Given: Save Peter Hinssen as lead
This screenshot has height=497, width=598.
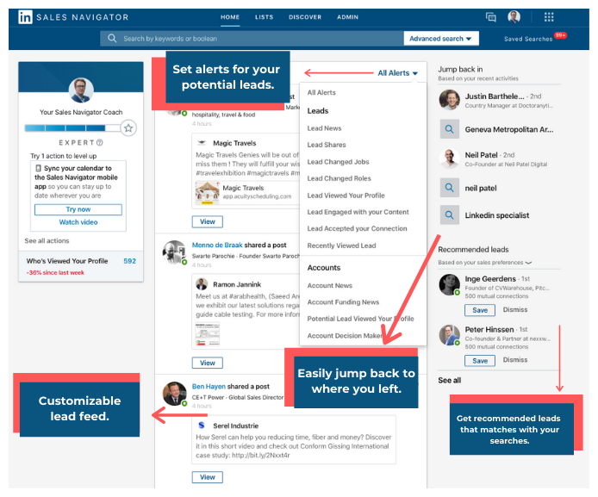Looking at the screenshot, I should tap(480, 361).
